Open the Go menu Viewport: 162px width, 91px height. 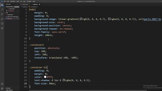click(21, 1)
